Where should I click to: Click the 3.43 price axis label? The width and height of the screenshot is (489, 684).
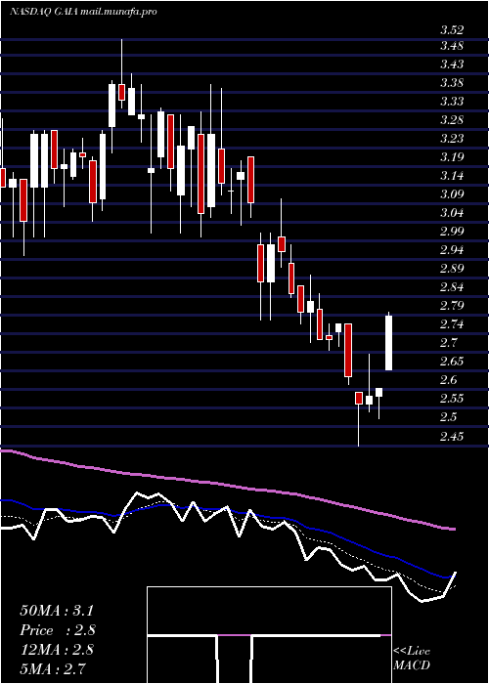[x=452, y=64]
